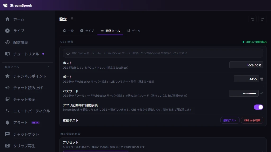Click the StreamSpook ghost logo icon
The width and height of the screenshot is (271, 152).
pos(5,5)
